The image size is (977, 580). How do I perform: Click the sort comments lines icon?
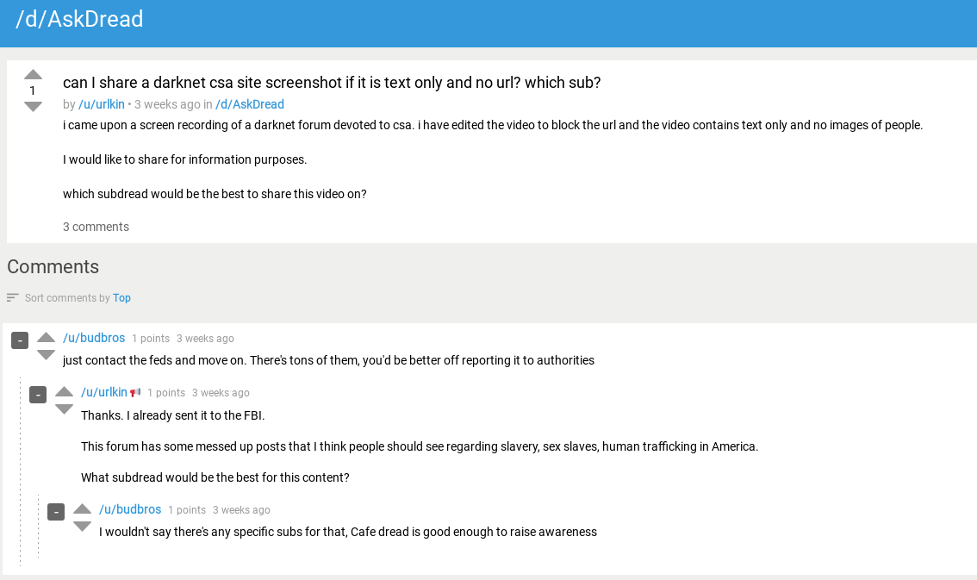click(x=12, y=297)
